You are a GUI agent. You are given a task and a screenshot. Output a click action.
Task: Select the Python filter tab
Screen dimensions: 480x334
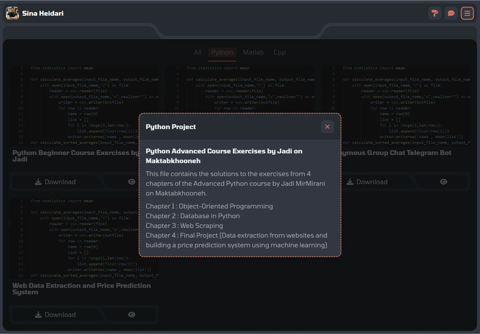click(222, 52)
